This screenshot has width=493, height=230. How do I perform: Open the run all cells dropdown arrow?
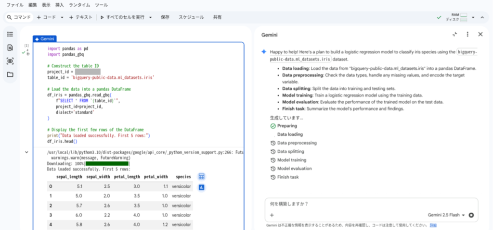(150, 18)
